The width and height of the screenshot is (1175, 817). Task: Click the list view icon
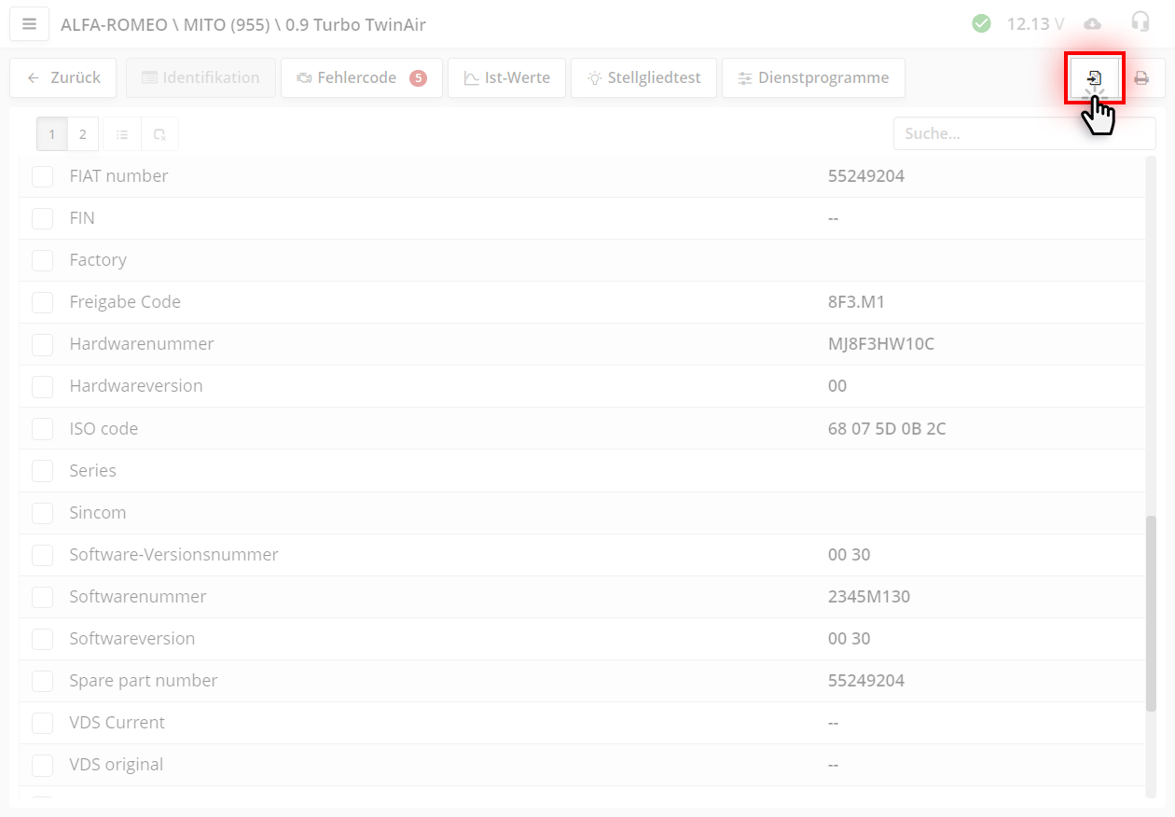click(122, 134)
